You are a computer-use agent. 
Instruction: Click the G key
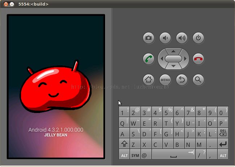click(x=168, y=133)
